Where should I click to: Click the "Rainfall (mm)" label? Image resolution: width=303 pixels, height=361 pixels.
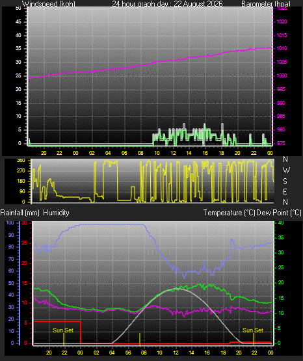point(20,213)
